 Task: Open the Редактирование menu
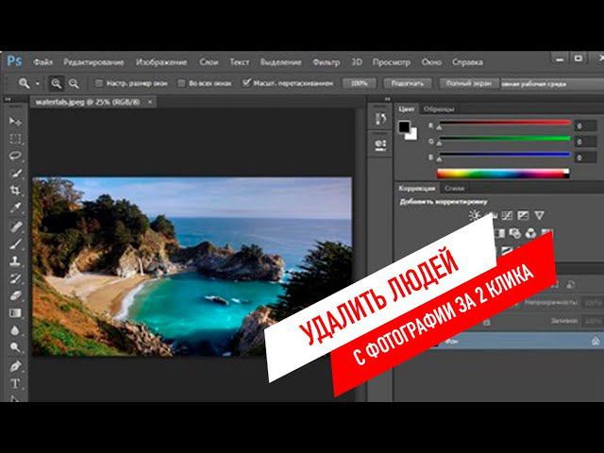click(93, 62)
